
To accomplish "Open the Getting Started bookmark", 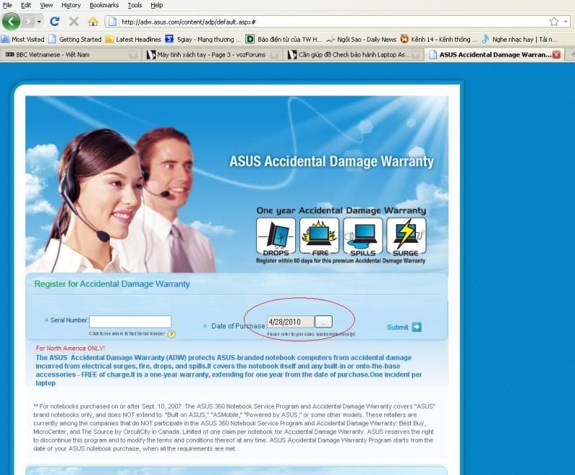I will coord(75,40).
